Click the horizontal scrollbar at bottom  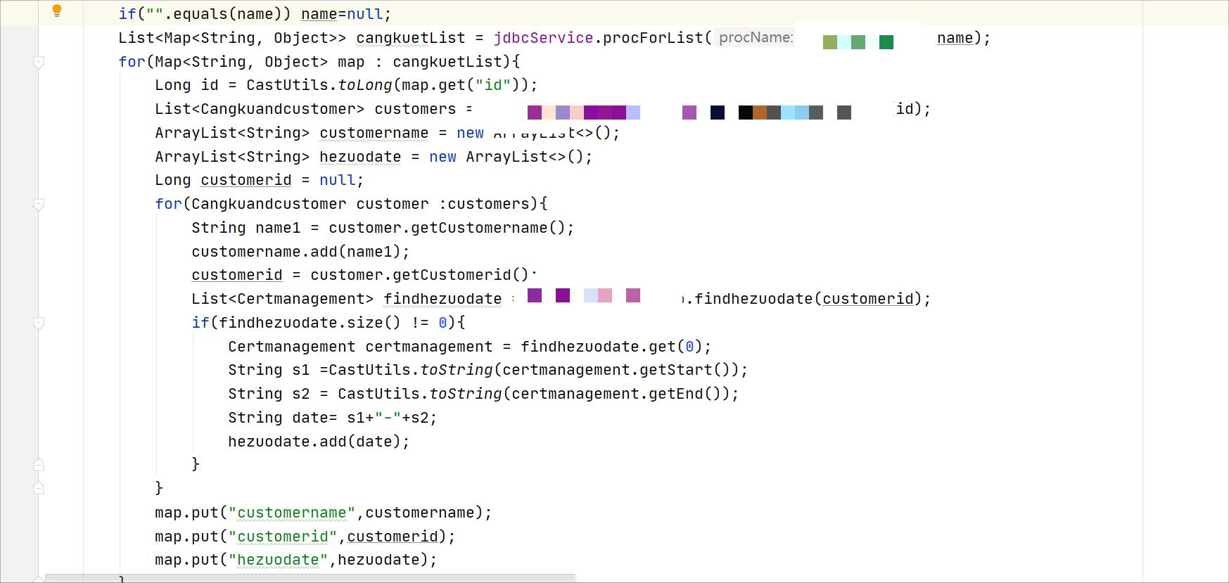click(x=310, y=578)
